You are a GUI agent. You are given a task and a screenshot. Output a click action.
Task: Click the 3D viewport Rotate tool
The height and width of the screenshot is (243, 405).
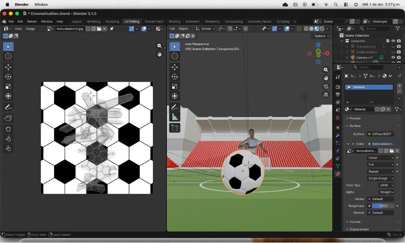pos(175,77)
